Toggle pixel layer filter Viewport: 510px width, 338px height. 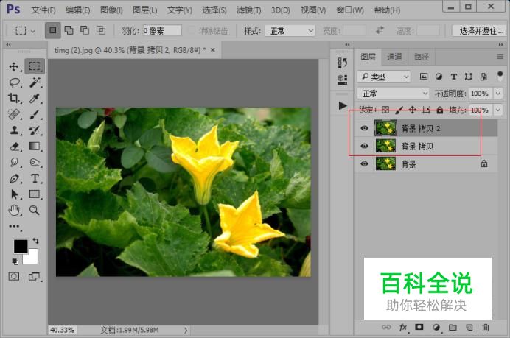click(x=424, y=77)
